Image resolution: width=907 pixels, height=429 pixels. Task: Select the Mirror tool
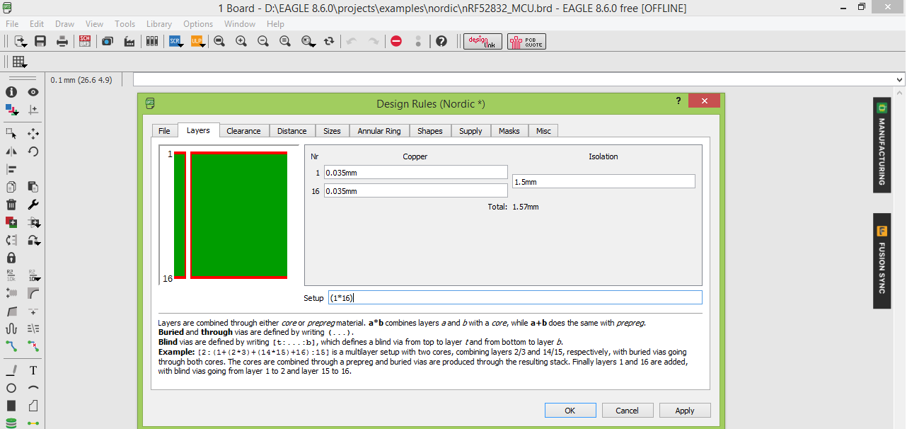click(11, 151)
